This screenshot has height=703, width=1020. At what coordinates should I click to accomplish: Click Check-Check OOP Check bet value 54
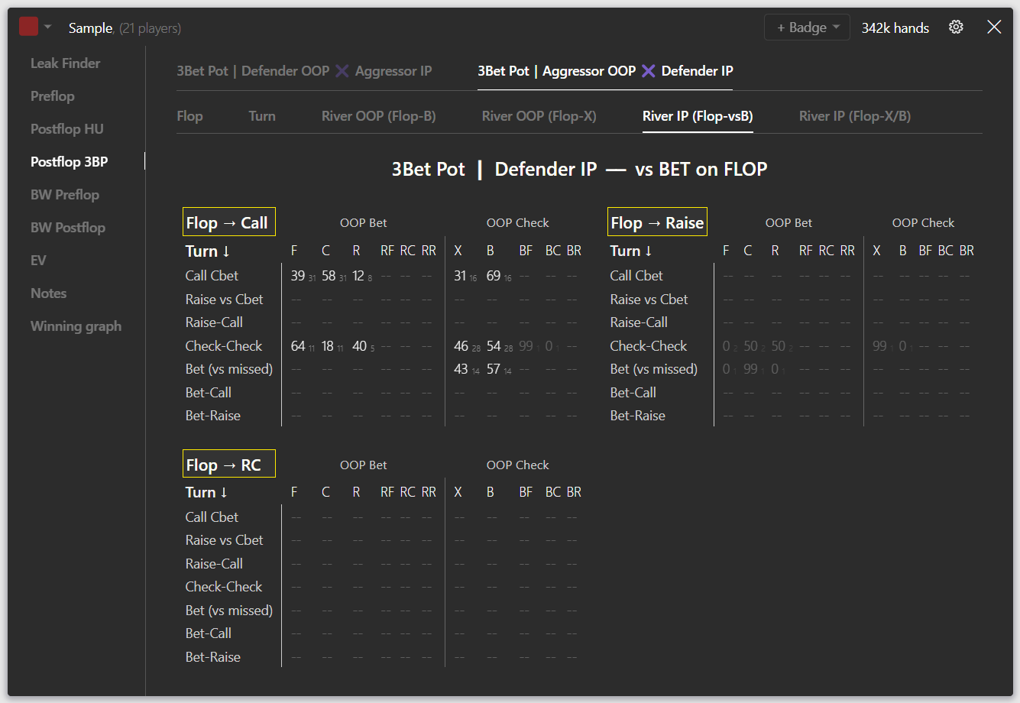[x=494, y=346]
